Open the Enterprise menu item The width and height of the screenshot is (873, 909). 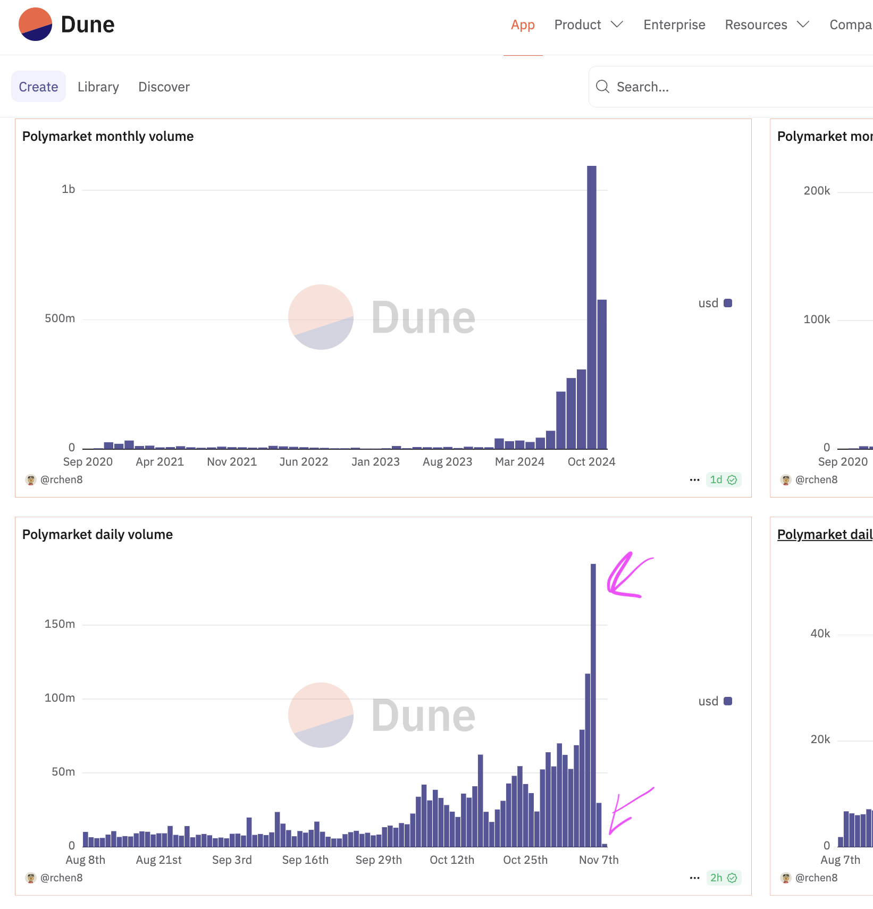coord(674,25)
